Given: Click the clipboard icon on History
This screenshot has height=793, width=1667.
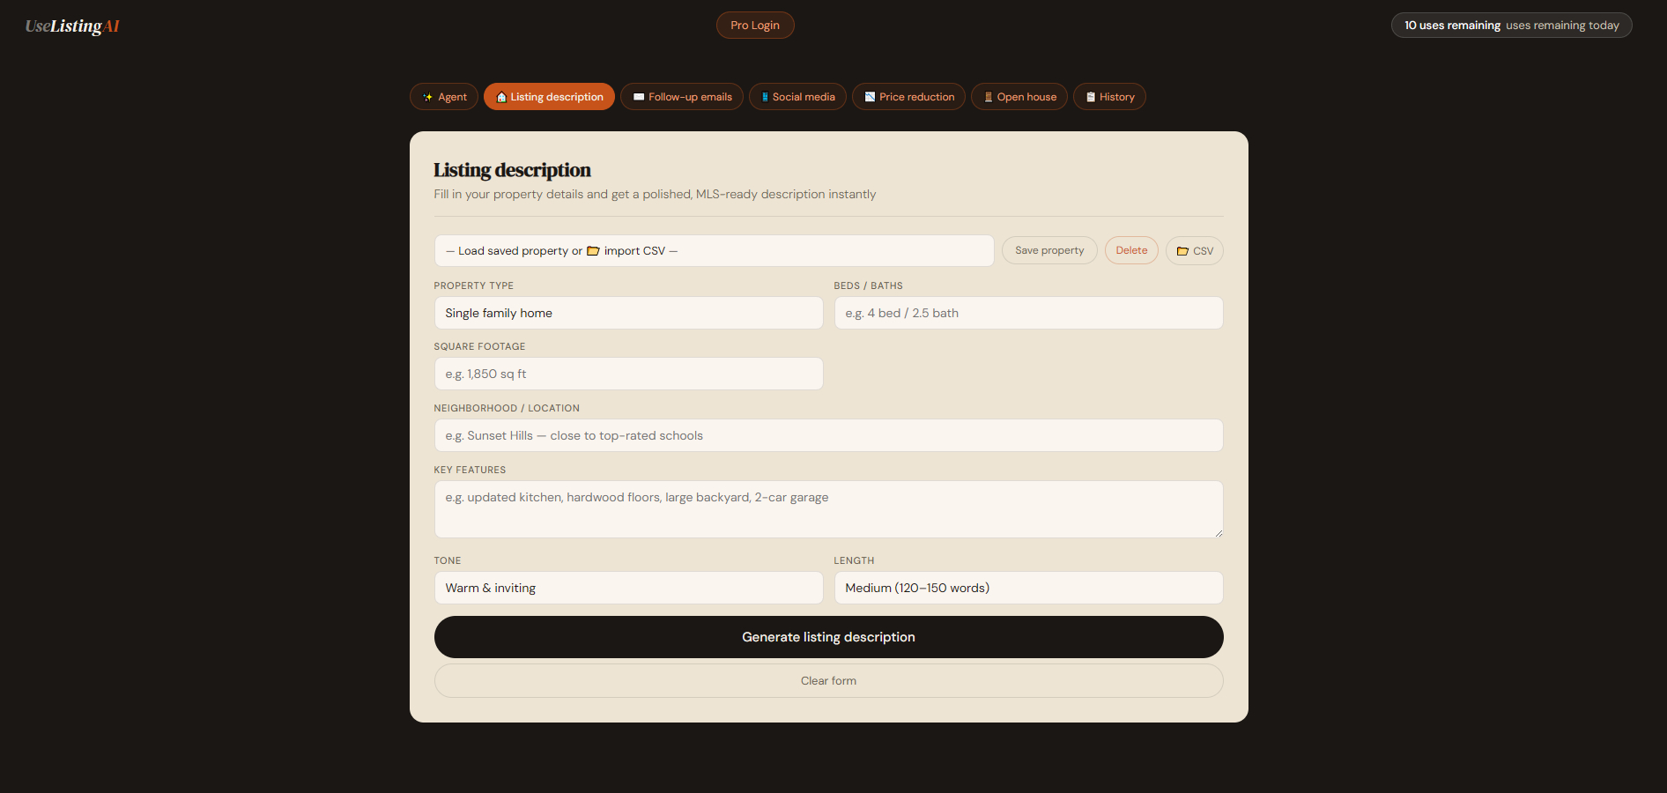Looking at the screenshot, I should 1091,97.
